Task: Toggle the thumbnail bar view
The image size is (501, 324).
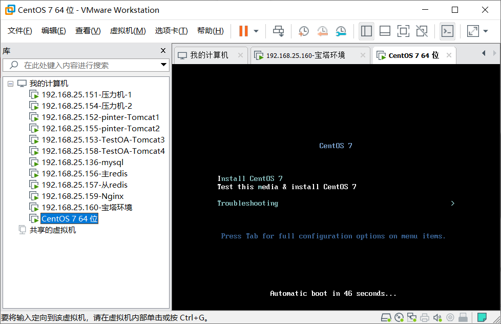Action: (x=385, y=31)
